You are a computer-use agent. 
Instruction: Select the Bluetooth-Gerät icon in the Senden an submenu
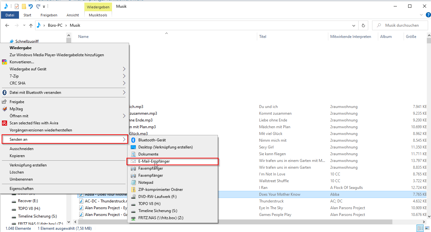pos(133,140)
